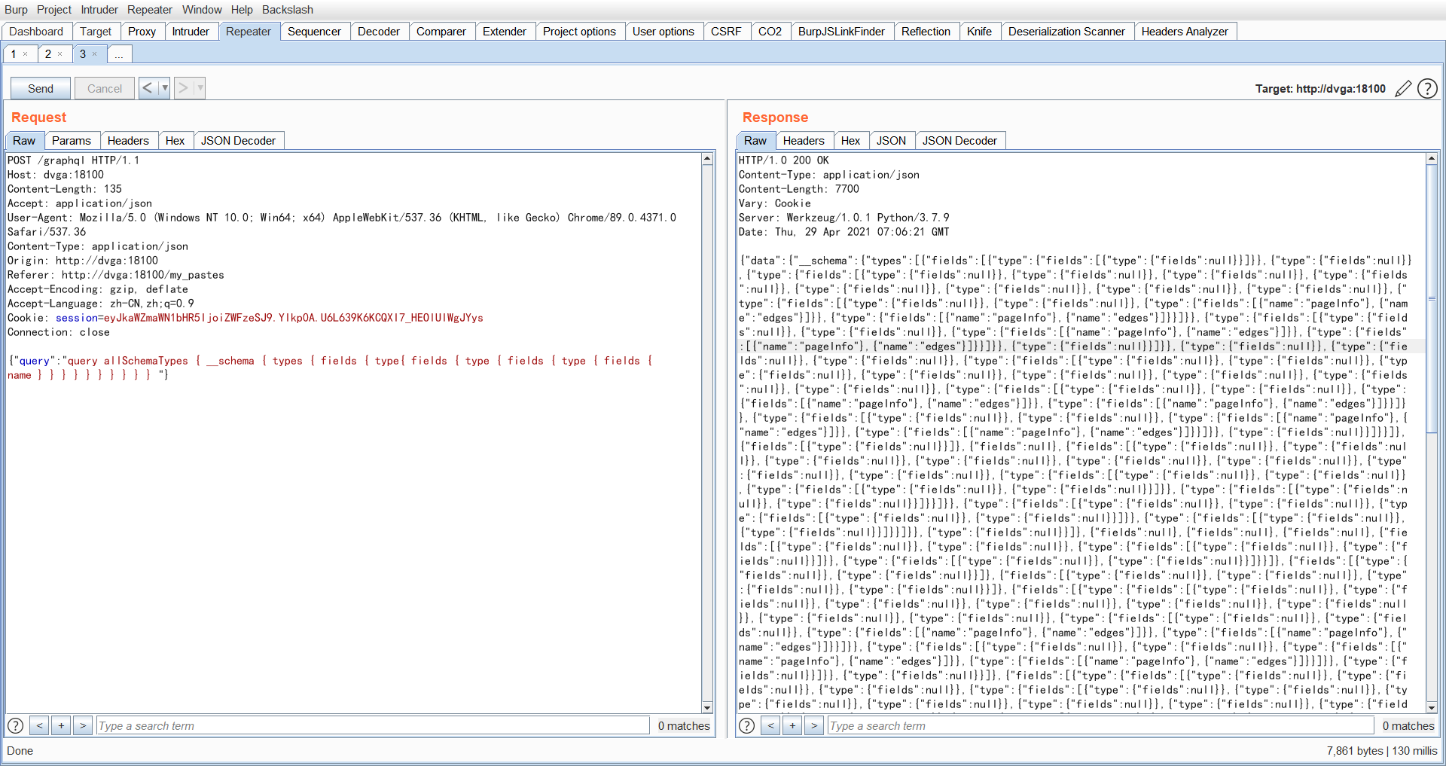Screen dimensions: 1446x766
Task: Click the edit target pencil icon
Action: pos(1403,89)
